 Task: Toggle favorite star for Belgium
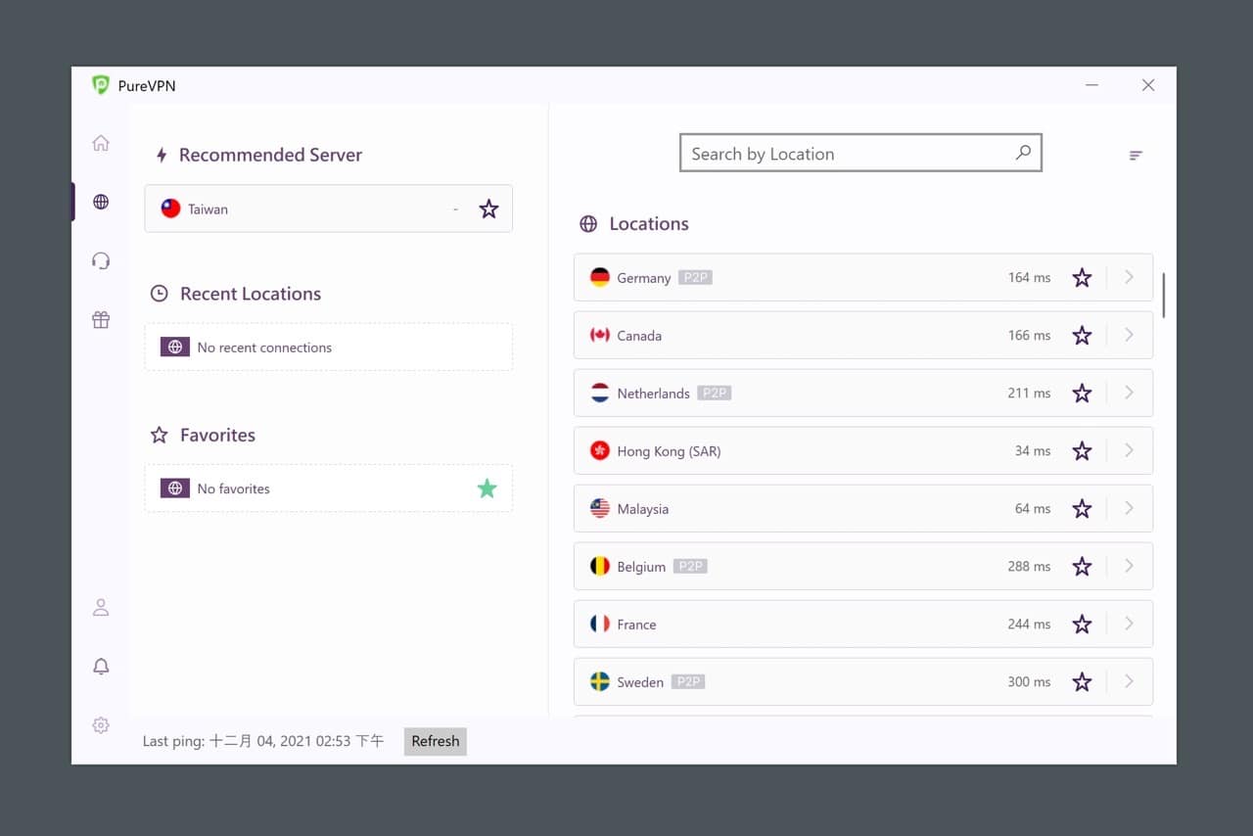[x=1082, y=566]
